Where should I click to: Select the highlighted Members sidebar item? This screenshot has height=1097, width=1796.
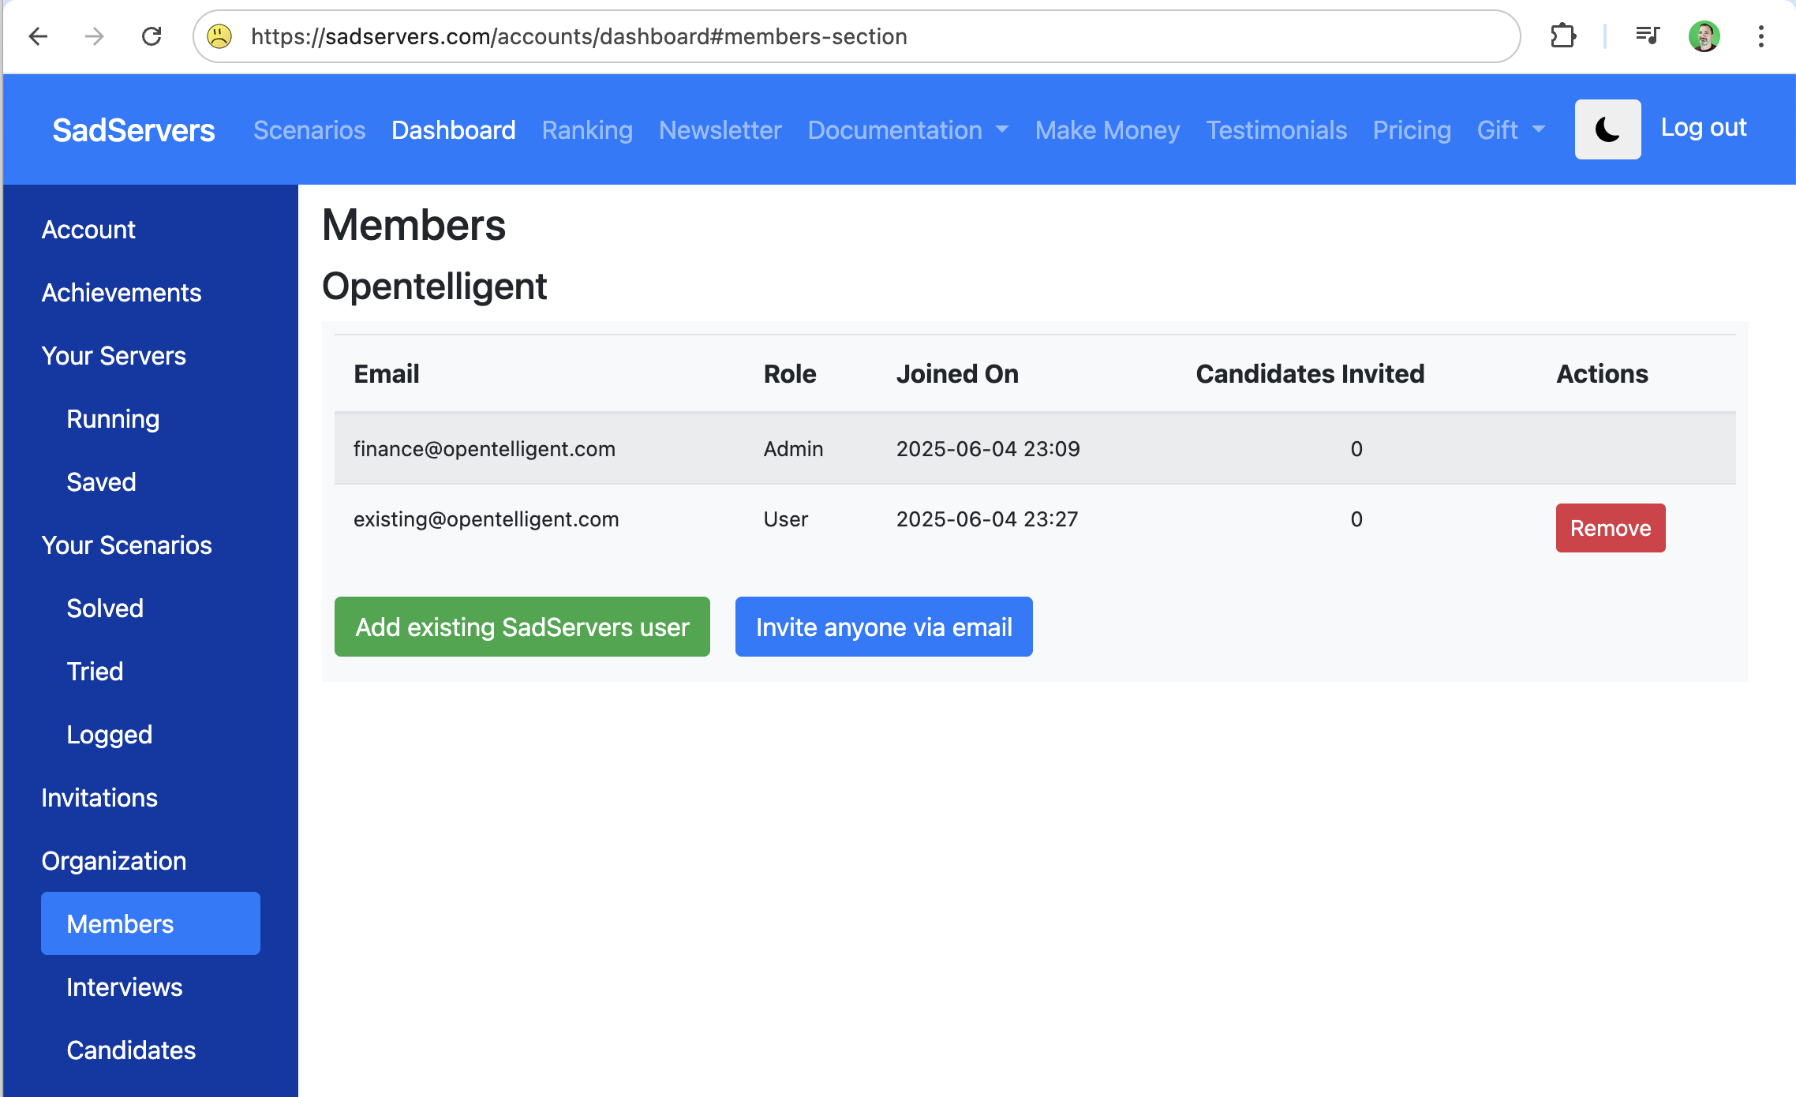click(119, 923)
